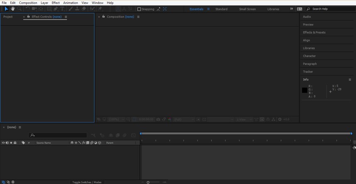The height and width of the screenshot is (184, 356).
Task: Click Toggle Switches / Modes button
Action: click(87, 182)
